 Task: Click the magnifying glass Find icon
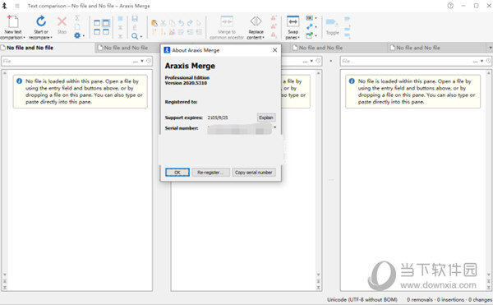[x=135, y=36]
